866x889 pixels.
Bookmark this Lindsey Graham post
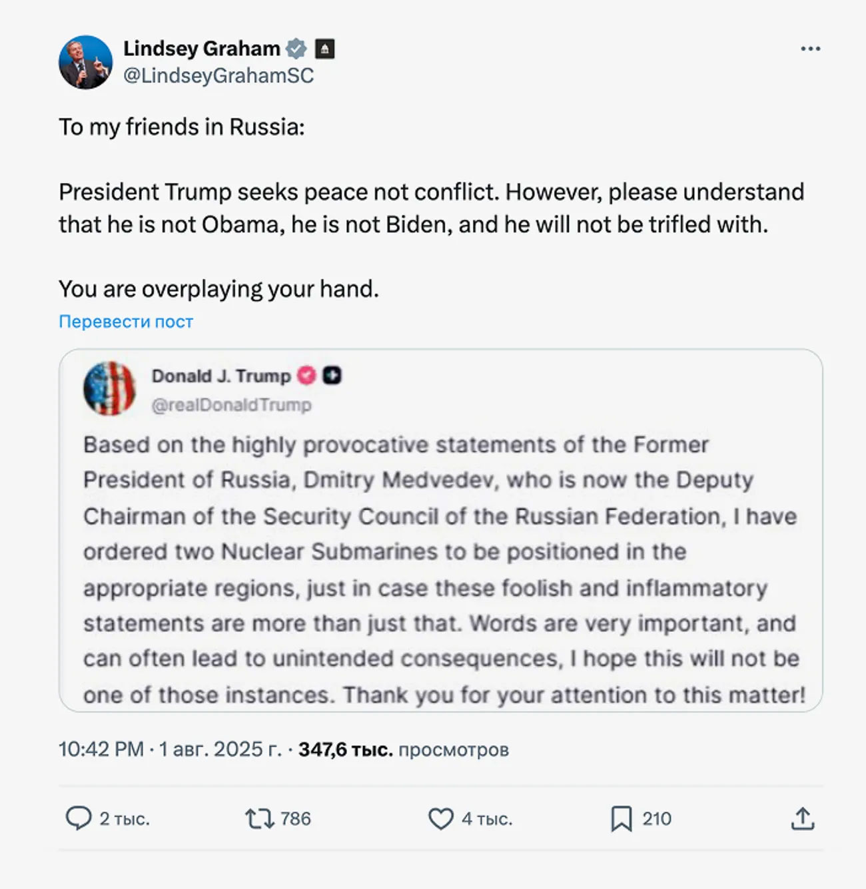pos(621,818)
